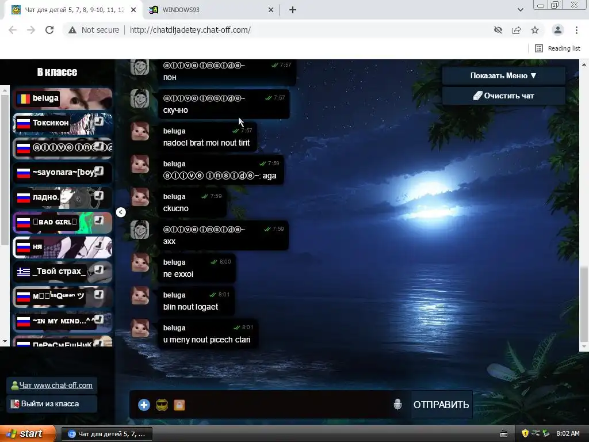Viewport: 589px width, 442px height.
Task: Select user Токсикон in class list
Action: pyautogui.click(x=63, y=123)
